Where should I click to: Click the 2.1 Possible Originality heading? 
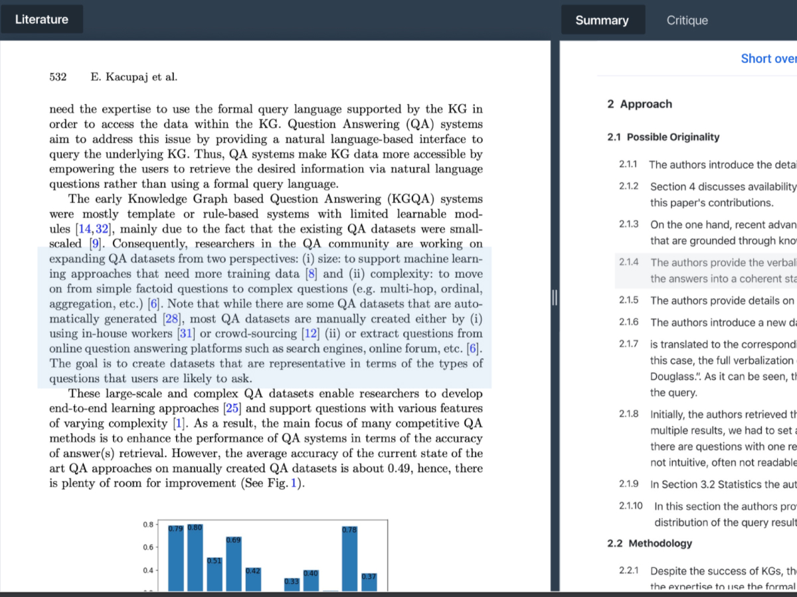point(663,137)
